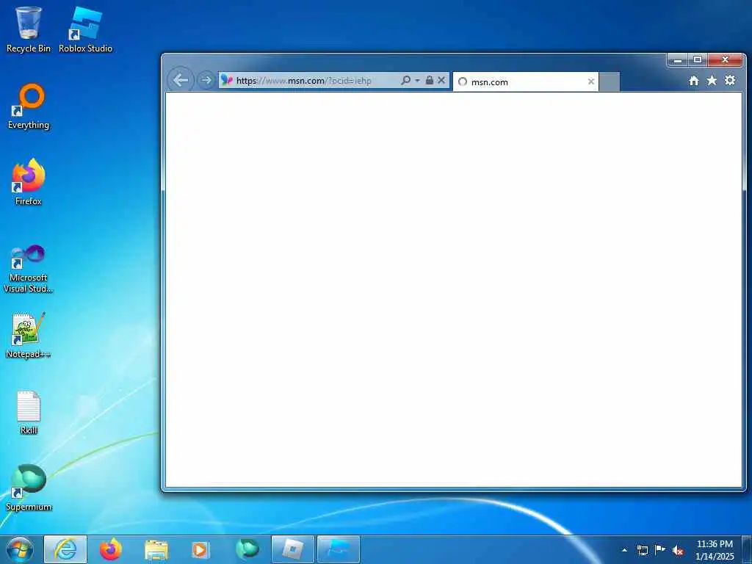
Task: Launch Firefox from the taskbar
Action: (110, 549)
